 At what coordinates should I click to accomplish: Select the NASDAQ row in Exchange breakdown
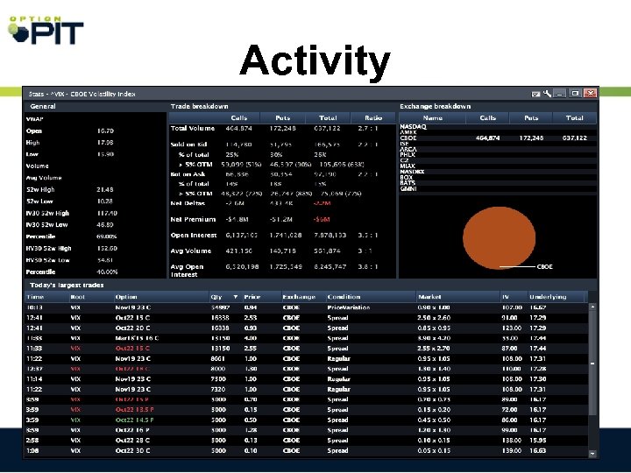pyautogui.click(x=498, y=127)
